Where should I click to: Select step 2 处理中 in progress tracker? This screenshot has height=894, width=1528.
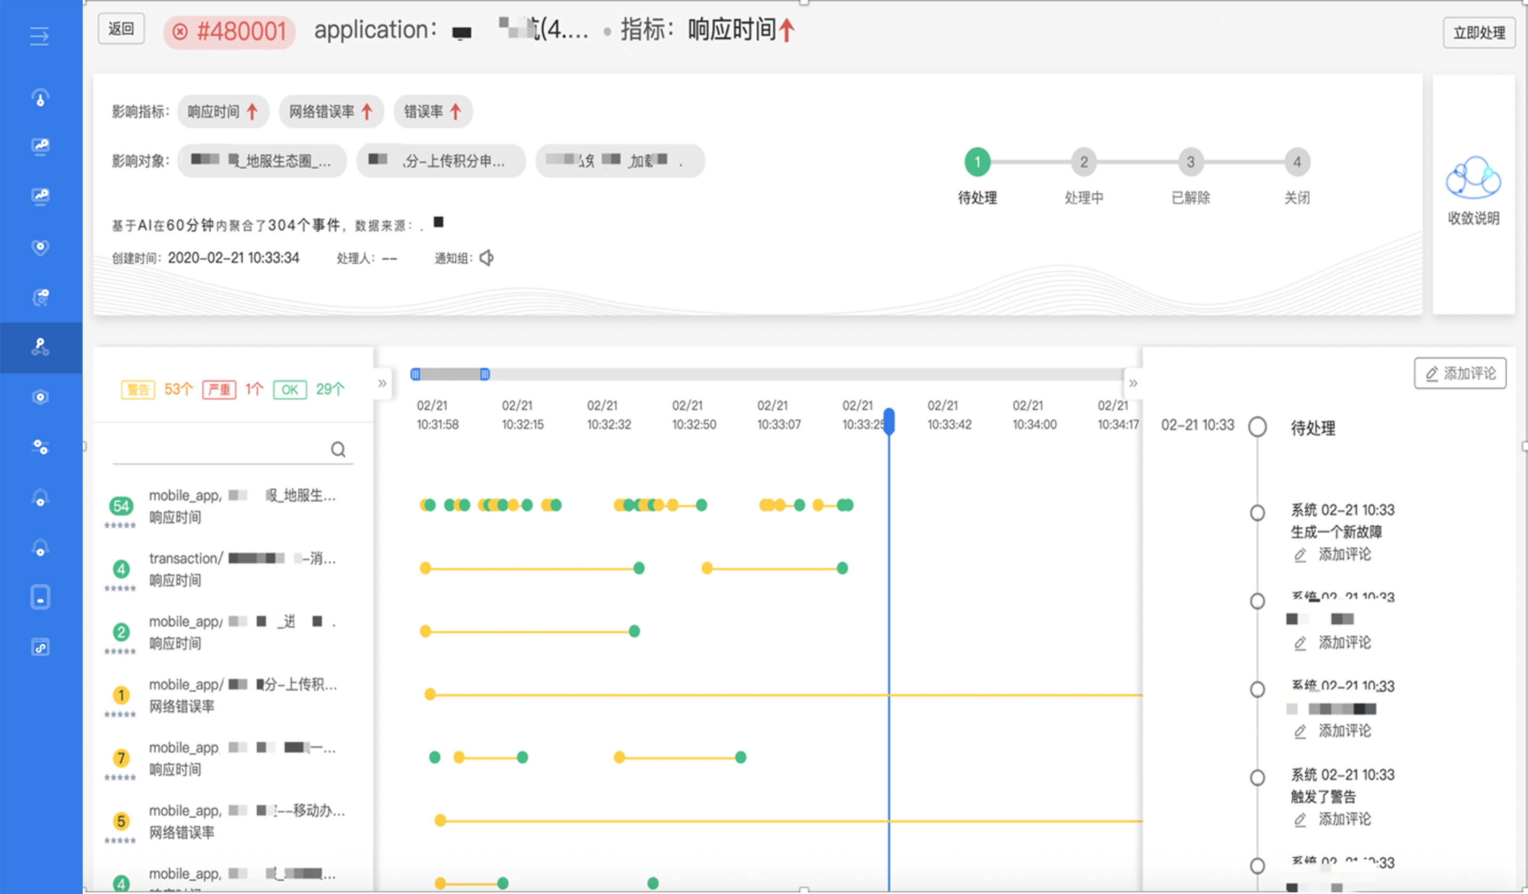point(1083,162)
